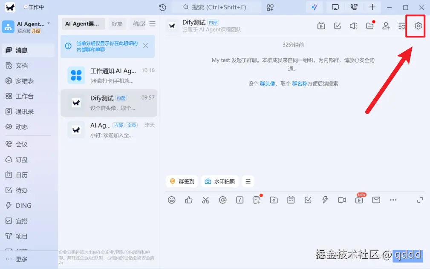Start a video meeting camera icon
Image resolution: width=430 pixels, height=269 pixels.
click(342, 200)
